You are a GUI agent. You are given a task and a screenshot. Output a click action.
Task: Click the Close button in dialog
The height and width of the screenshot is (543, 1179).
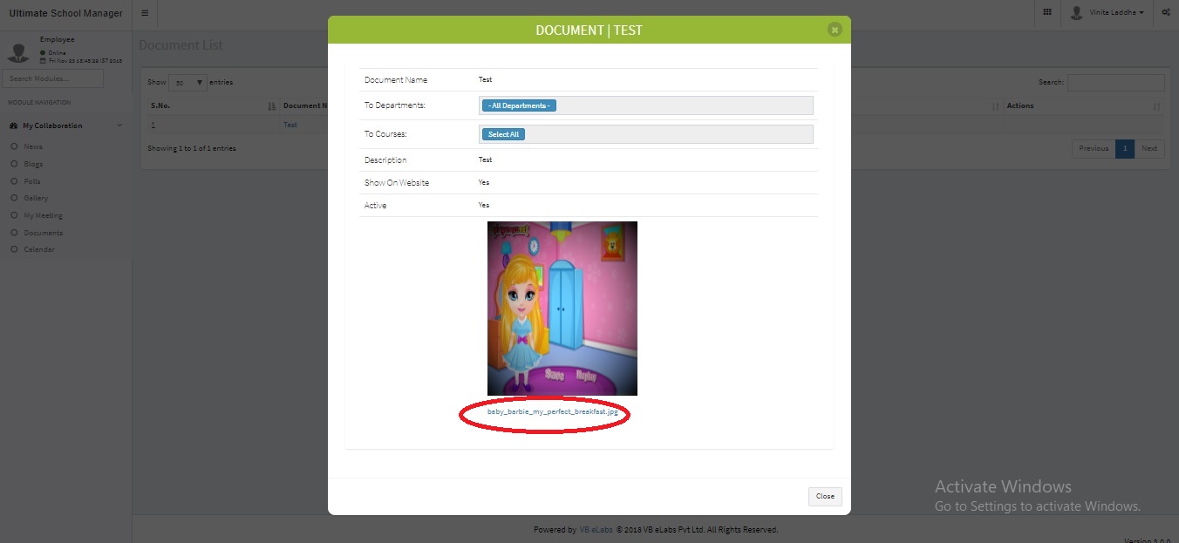point(825,496)
